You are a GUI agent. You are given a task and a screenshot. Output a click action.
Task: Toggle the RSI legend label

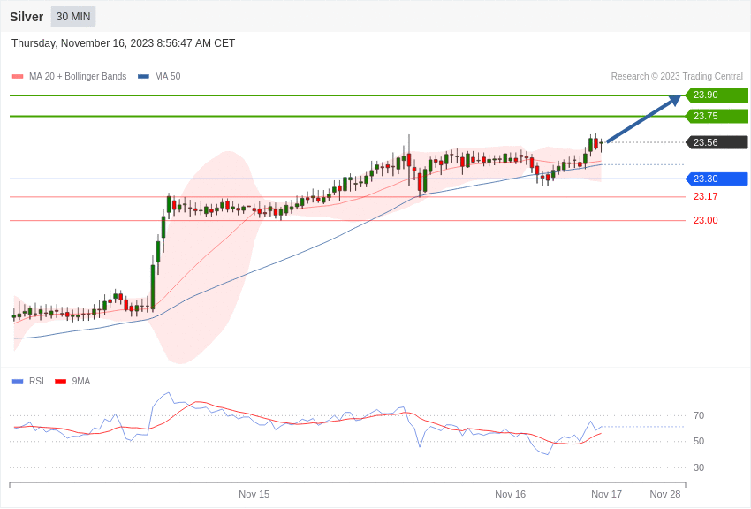coord(36,381)
